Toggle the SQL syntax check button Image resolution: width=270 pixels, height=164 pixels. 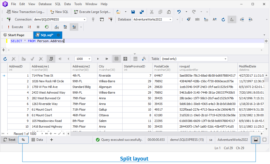232,20
